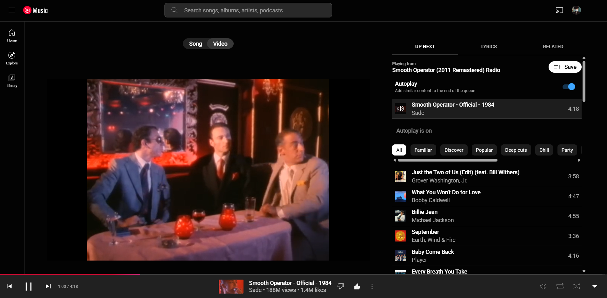Click the Billie Jean album thumbnail
607x298 pixels.
pyautogui.click(x=400, y=216)
